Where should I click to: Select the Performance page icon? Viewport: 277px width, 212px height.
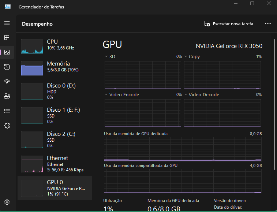tap(7, 52)
